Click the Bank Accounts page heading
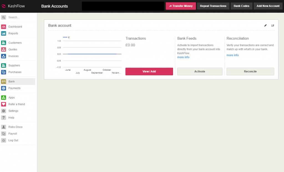The width and height of the screenshot is (284, 172). [x=55, y=6]
